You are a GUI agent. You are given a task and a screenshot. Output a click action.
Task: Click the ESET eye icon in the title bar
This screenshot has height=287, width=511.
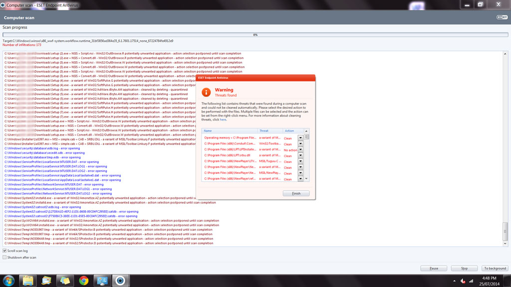pos(2,5)
